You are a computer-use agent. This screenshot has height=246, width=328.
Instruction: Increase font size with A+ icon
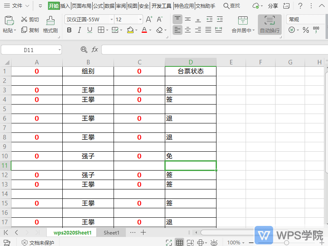tap(149, 19)
